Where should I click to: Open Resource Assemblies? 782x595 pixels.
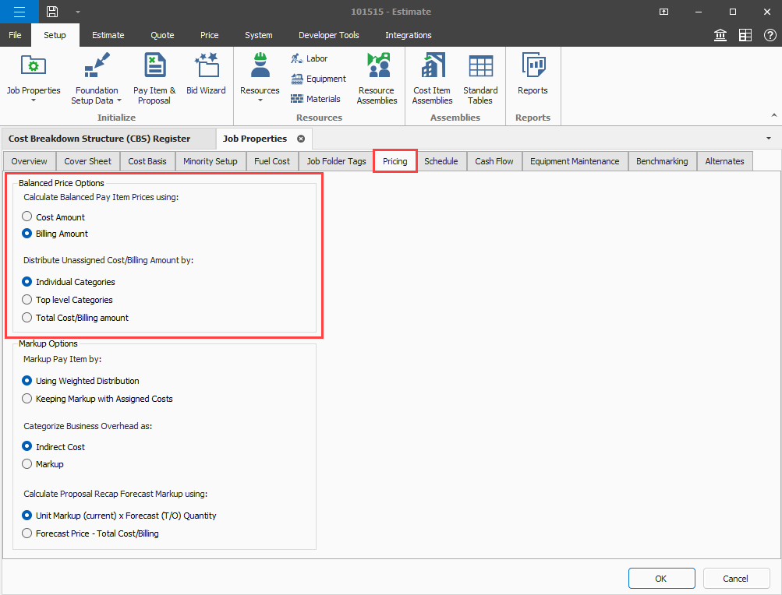(377, 79)
